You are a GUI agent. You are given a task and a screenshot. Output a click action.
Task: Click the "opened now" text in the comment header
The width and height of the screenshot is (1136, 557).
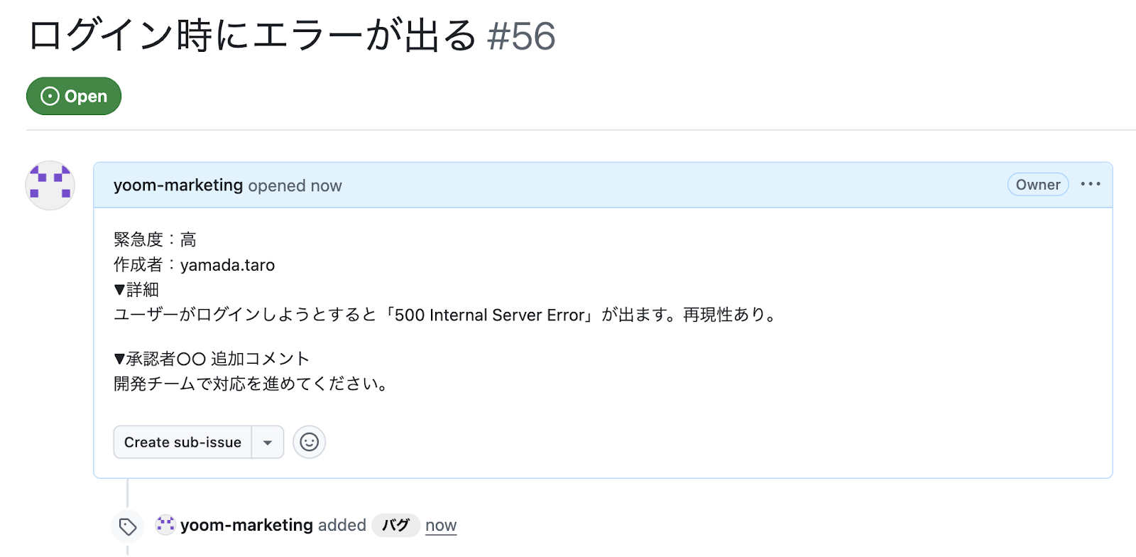pyautogui.click(x=295, y=185)
